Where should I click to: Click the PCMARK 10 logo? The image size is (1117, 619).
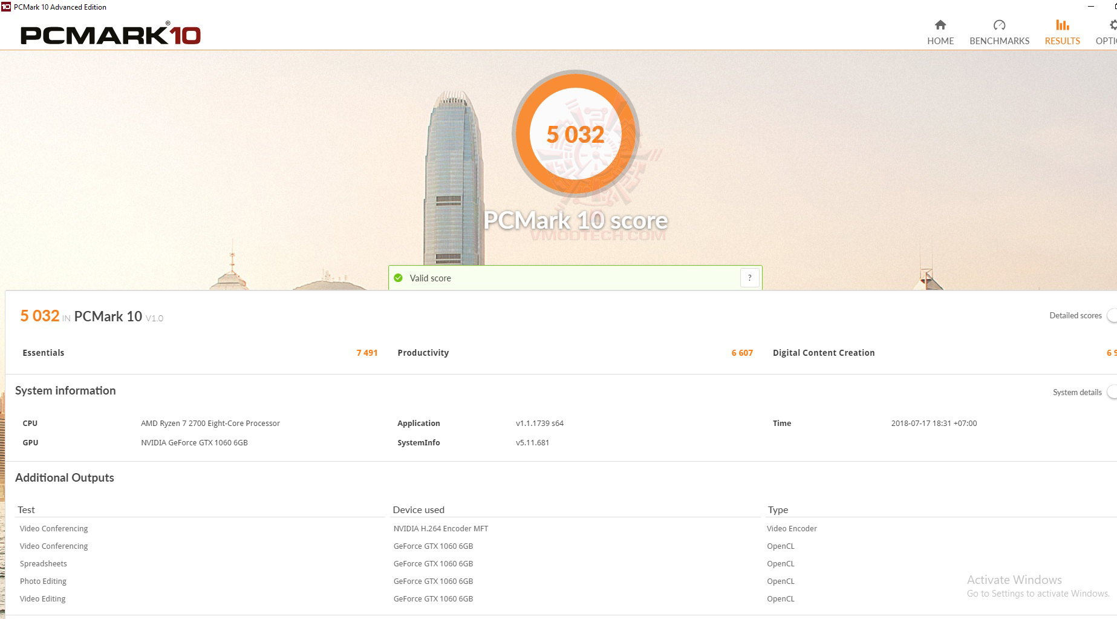[111, 34]
